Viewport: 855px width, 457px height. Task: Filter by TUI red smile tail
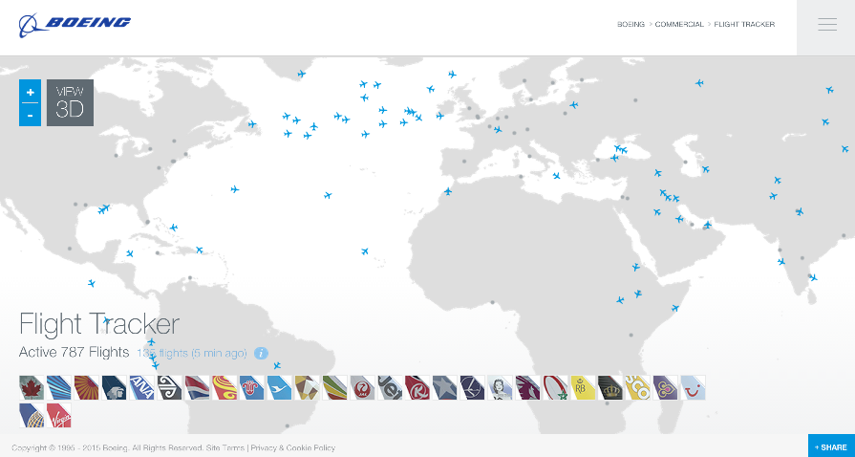coord(693,387)
